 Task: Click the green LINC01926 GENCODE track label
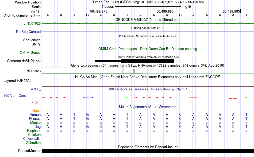[32, 23]
